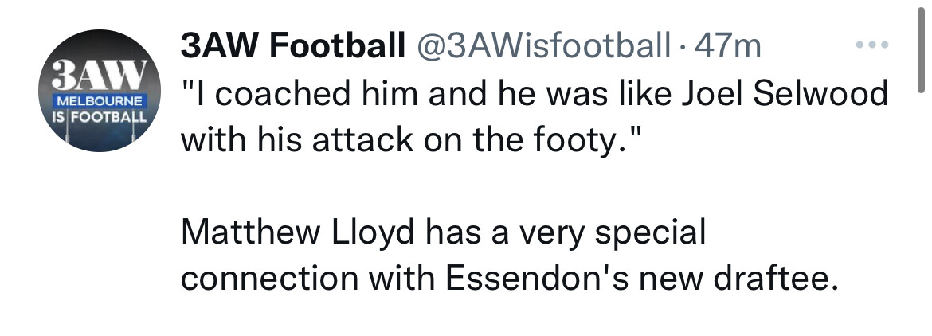
Task: Select the tweet quote mentioning Joel Selwood
Action: 535,117
